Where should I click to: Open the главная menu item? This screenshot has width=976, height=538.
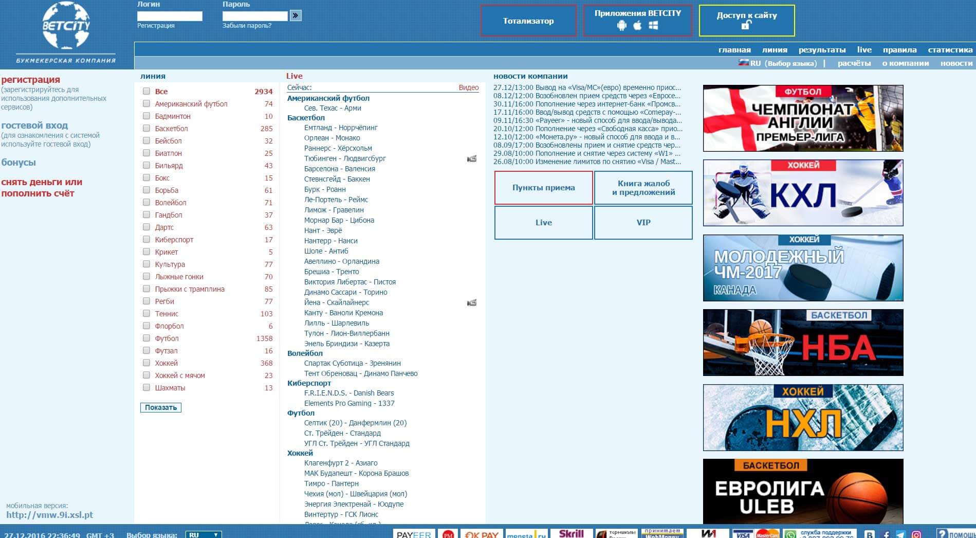coord(734,50)
